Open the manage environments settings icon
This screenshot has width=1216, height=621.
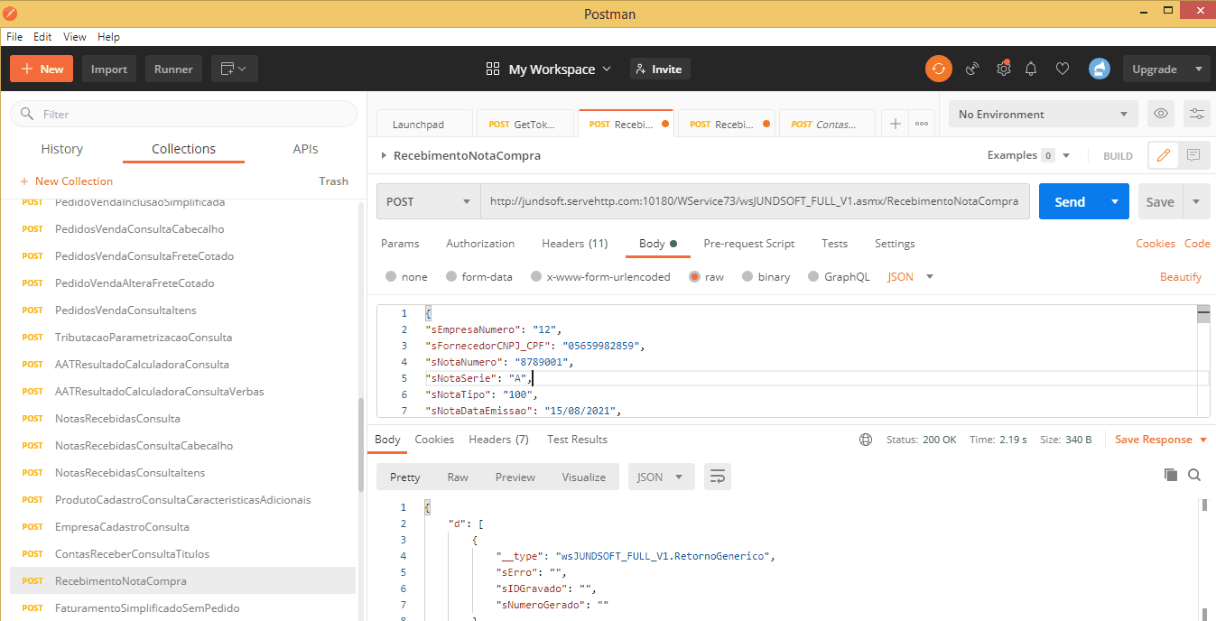pos(1196,115)
